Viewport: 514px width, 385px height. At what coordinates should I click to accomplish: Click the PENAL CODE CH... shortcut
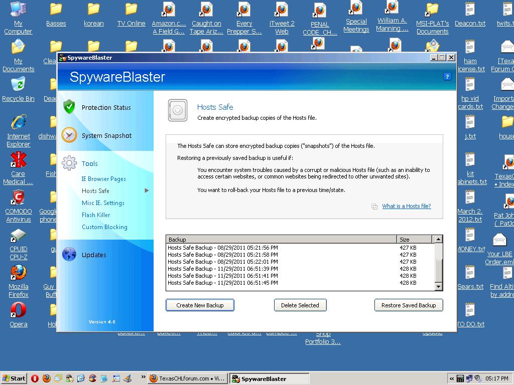pyautogui.click(x=320, y=10)
